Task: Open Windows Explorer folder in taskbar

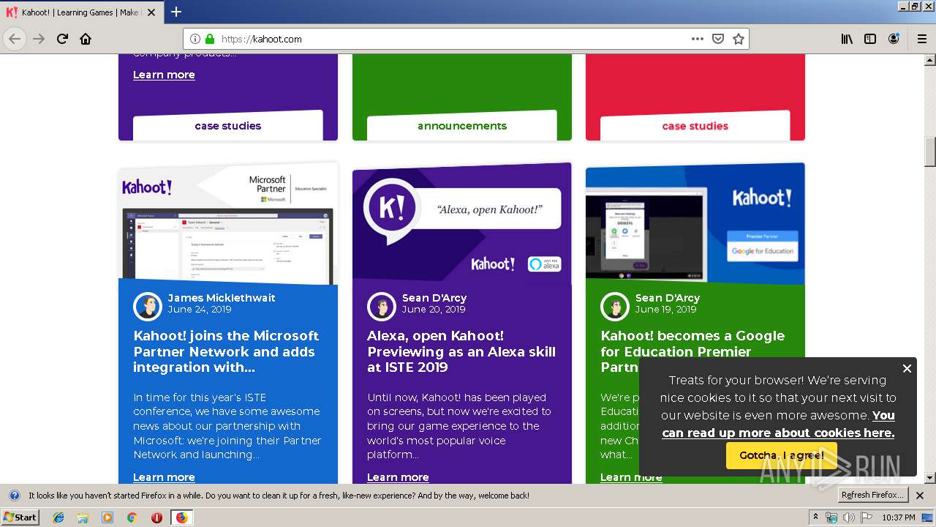Action: (x=83, y=517)
